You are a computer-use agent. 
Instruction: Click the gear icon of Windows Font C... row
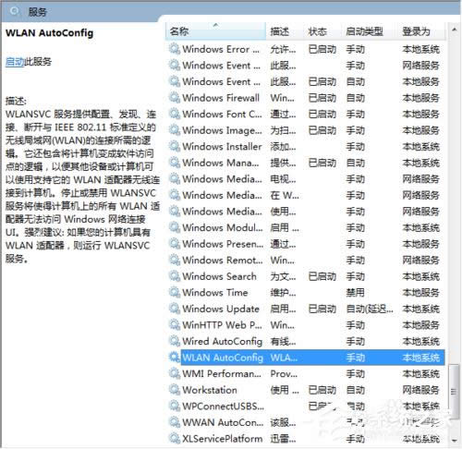(x=175, y=114)
